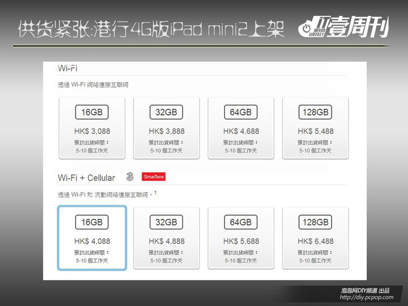Image resolution: width=408 pixels, height=306 pixels.
Task: Pick the Cellular 64GB model at HK$ 5,688
Action: coord(241,238)
